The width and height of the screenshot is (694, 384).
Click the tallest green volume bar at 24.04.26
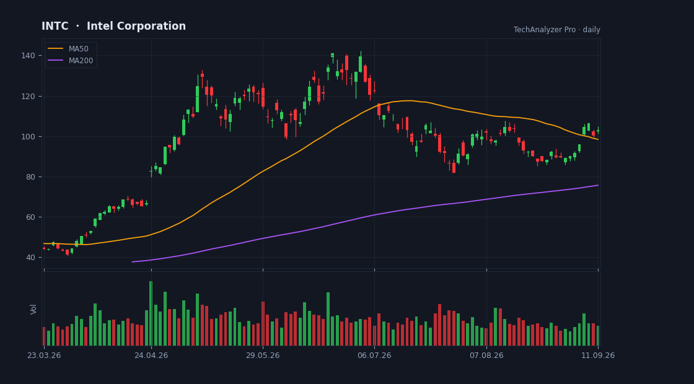coord(151,313)
